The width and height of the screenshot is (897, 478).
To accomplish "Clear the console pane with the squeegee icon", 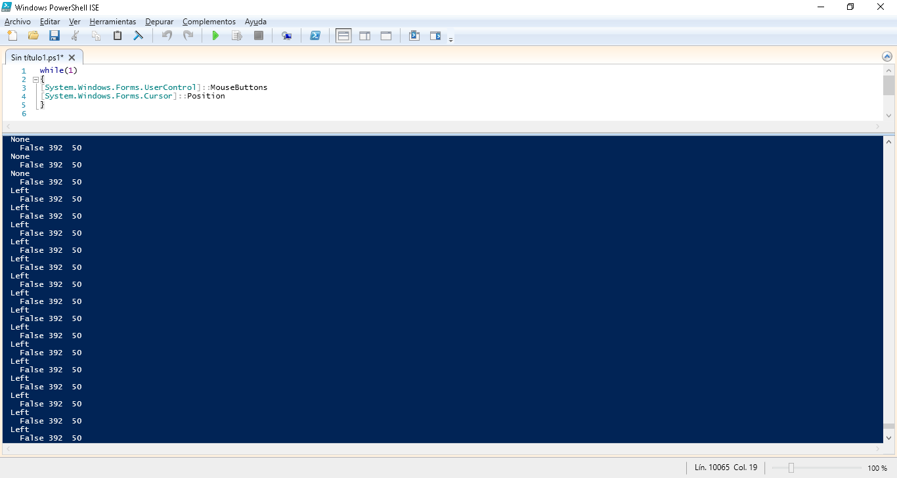I will coord(139,35).
